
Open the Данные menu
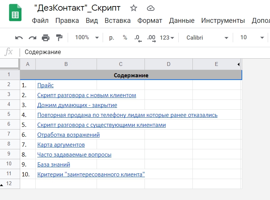(182, 21)
